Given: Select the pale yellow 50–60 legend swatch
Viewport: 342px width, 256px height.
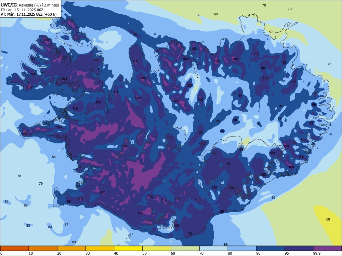Looking at the screenshot, I should [x=157, y=248].
